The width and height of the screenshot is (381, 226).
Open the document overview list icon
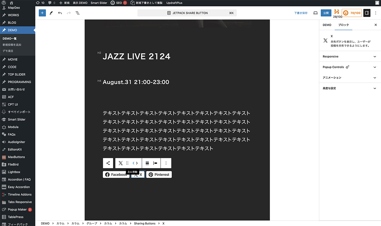pos(77,13)
